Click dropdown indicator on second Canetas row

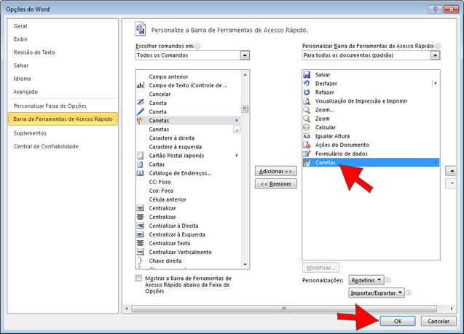coord(237,130)
